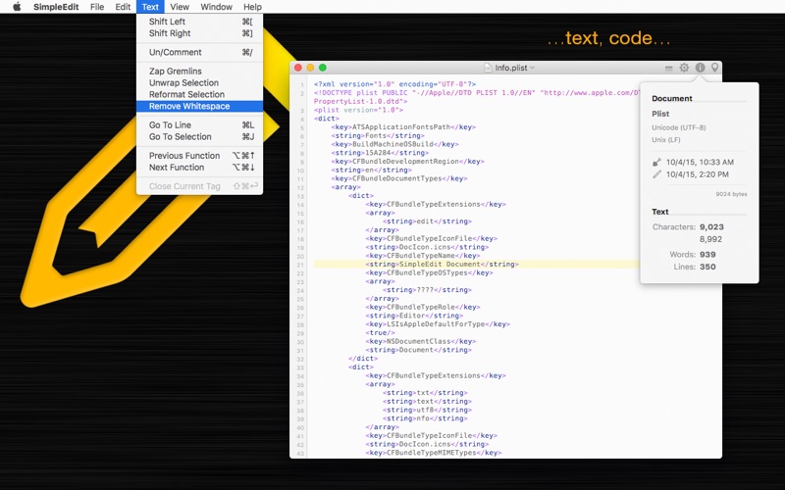Click the xml version declaration line
This screenshot has height=490, width=785.
point(394,84)
